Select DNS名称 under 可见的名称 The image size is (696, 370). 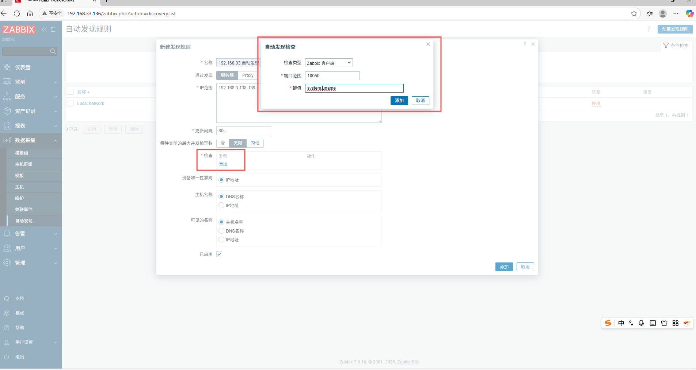221,231
